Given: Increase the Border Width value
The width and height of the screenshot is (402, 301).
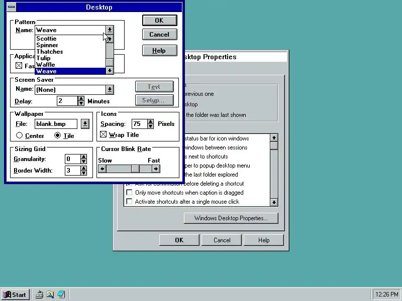Looking at the screenshot, I should coord(83,168).
